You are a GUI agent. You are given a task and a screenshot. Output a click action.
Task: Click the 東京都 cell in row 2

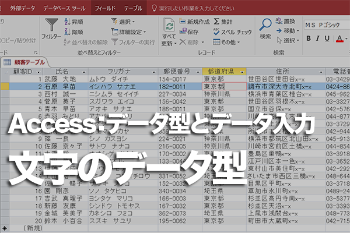click(224, 87)
